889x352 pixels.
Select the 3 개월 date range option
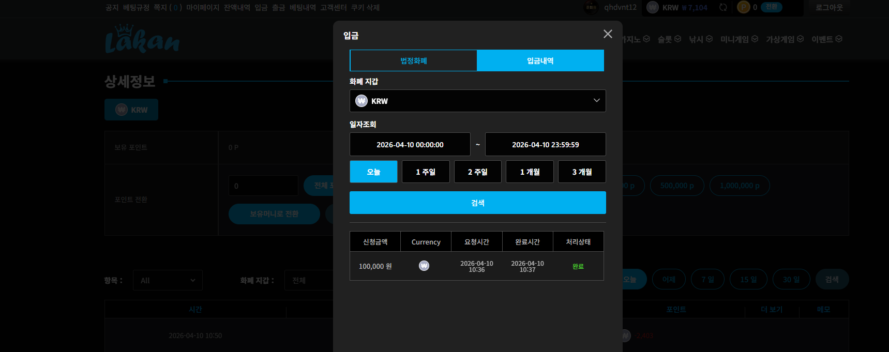tap(582, 172)
